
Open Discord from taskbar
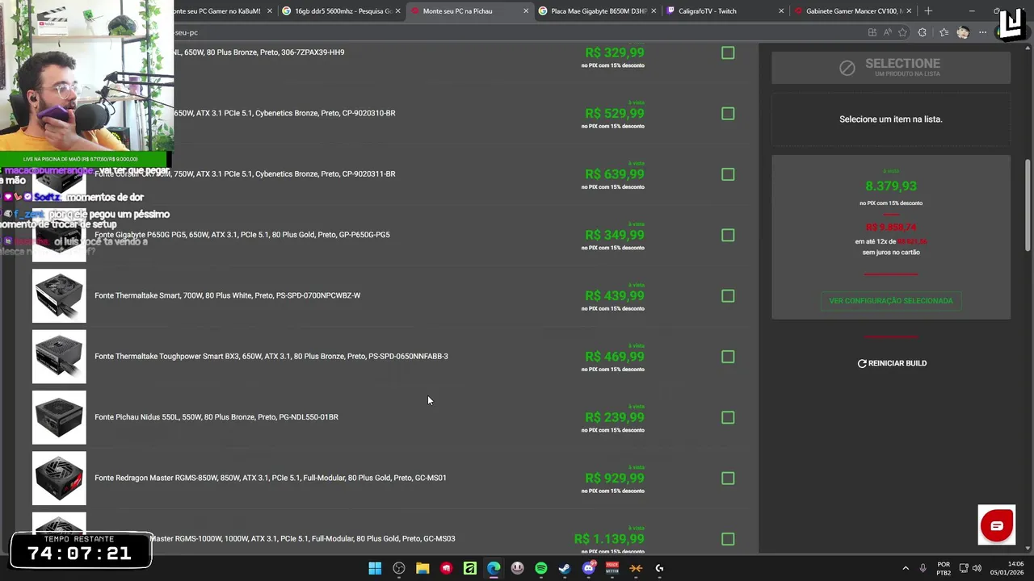pos(589,568)
